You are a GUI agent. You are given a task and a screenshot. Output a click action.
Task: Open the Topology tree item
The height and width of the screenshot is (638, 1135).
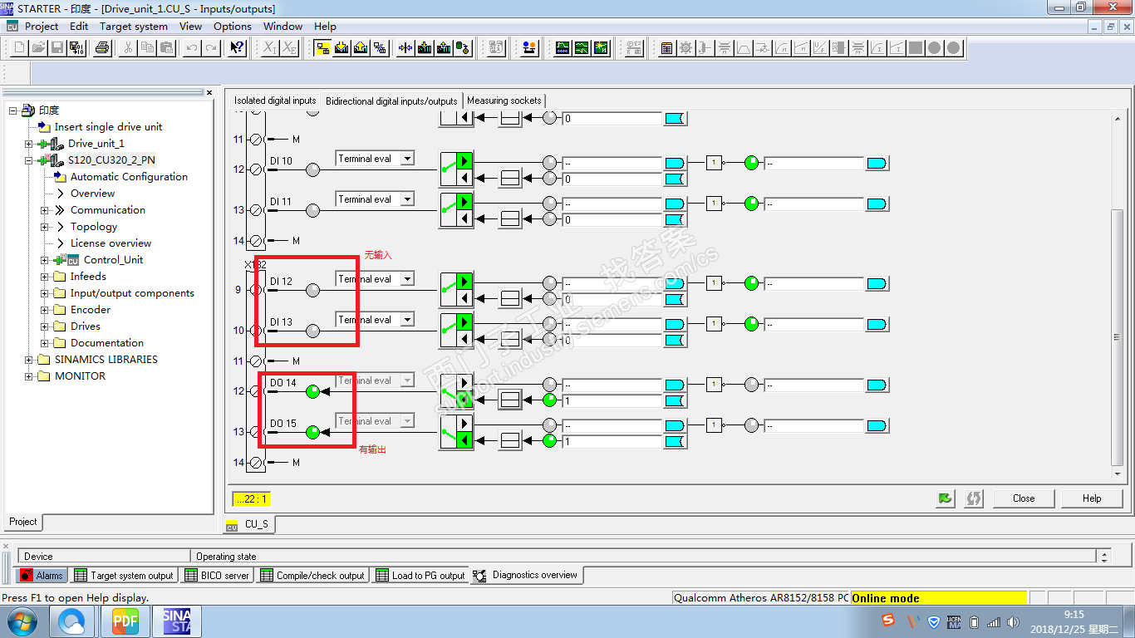pos(94,227)
